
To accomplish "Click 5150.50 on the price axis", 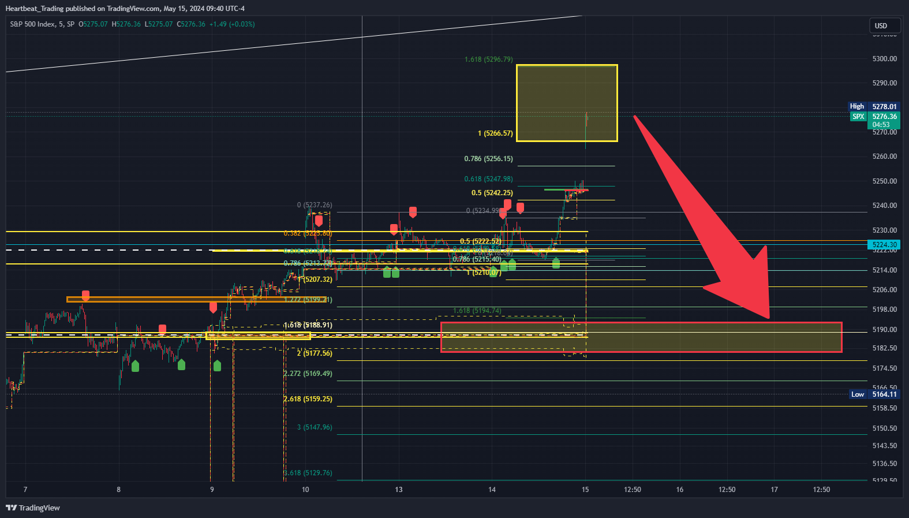I will coord(885,428).
